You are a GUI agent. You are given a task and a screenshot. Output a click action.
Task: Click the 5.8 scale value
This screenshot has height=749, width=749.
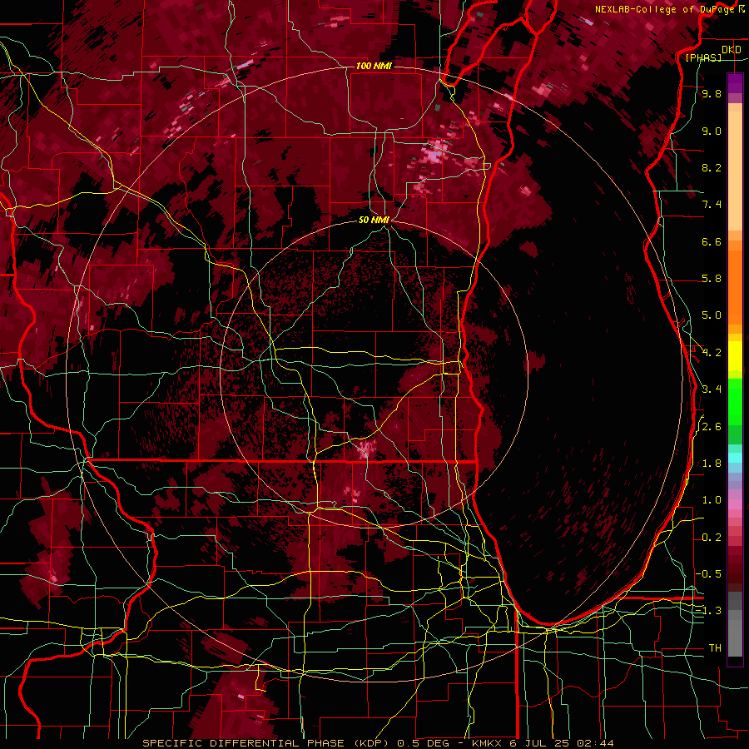[x=712, y=279]
